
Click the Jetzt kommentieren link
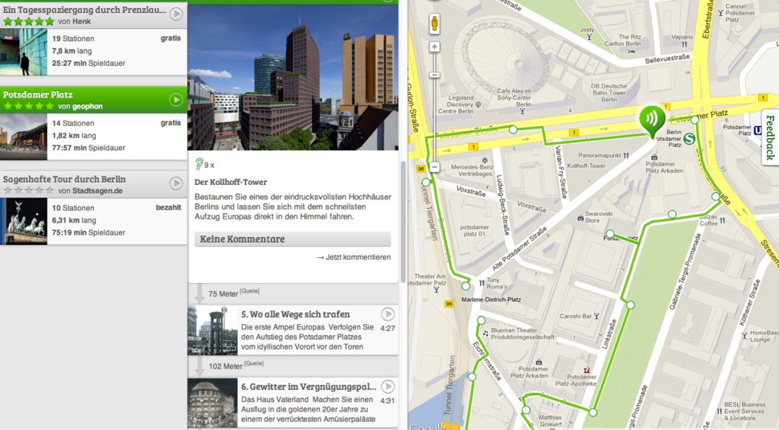353,257
